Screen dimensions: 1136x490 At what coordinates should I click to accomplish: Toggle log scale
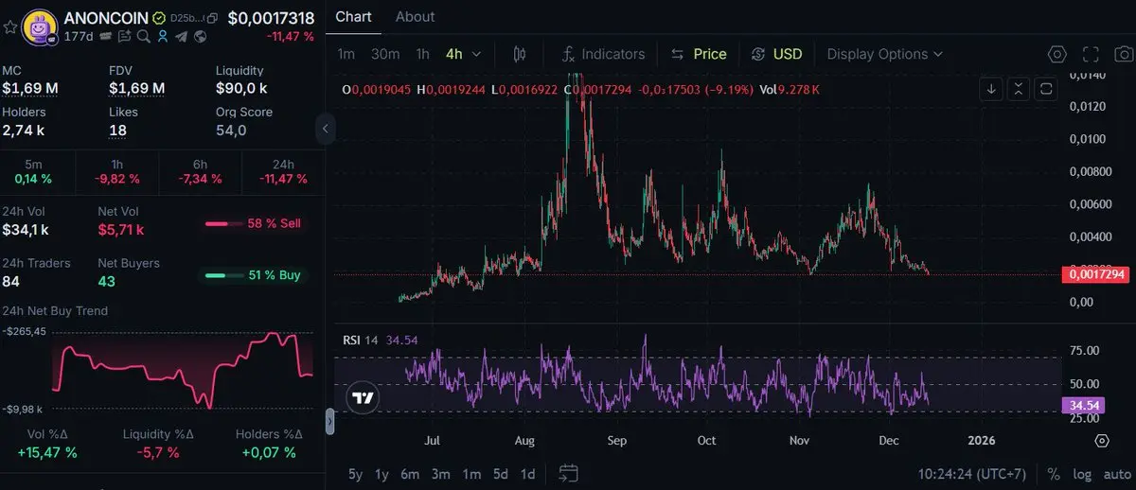(1083, 474)
